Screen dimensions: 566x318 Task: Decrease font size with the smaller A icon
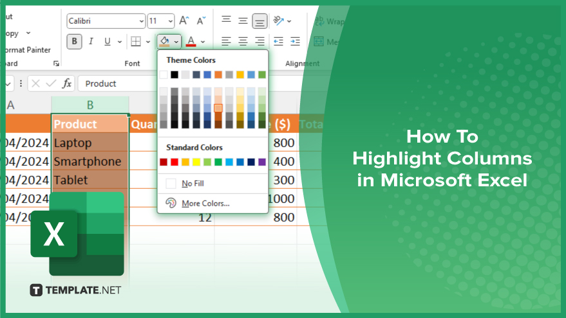[x=201, y=21]
